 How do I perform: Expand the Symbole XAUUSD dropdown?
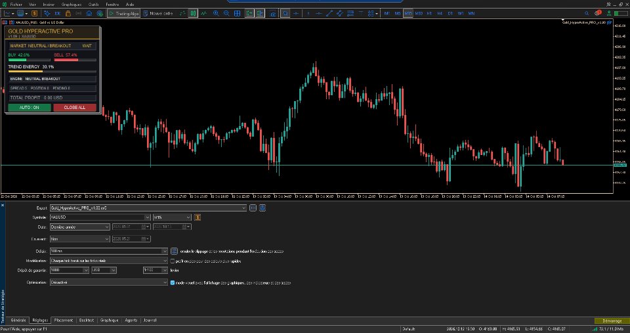[147, 217]
